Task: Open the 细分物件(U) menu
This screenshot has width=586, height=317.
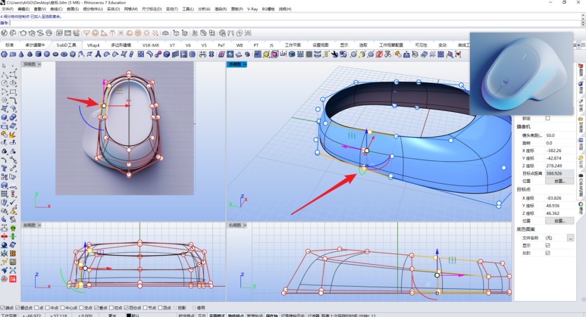Action: click(93, 9)
